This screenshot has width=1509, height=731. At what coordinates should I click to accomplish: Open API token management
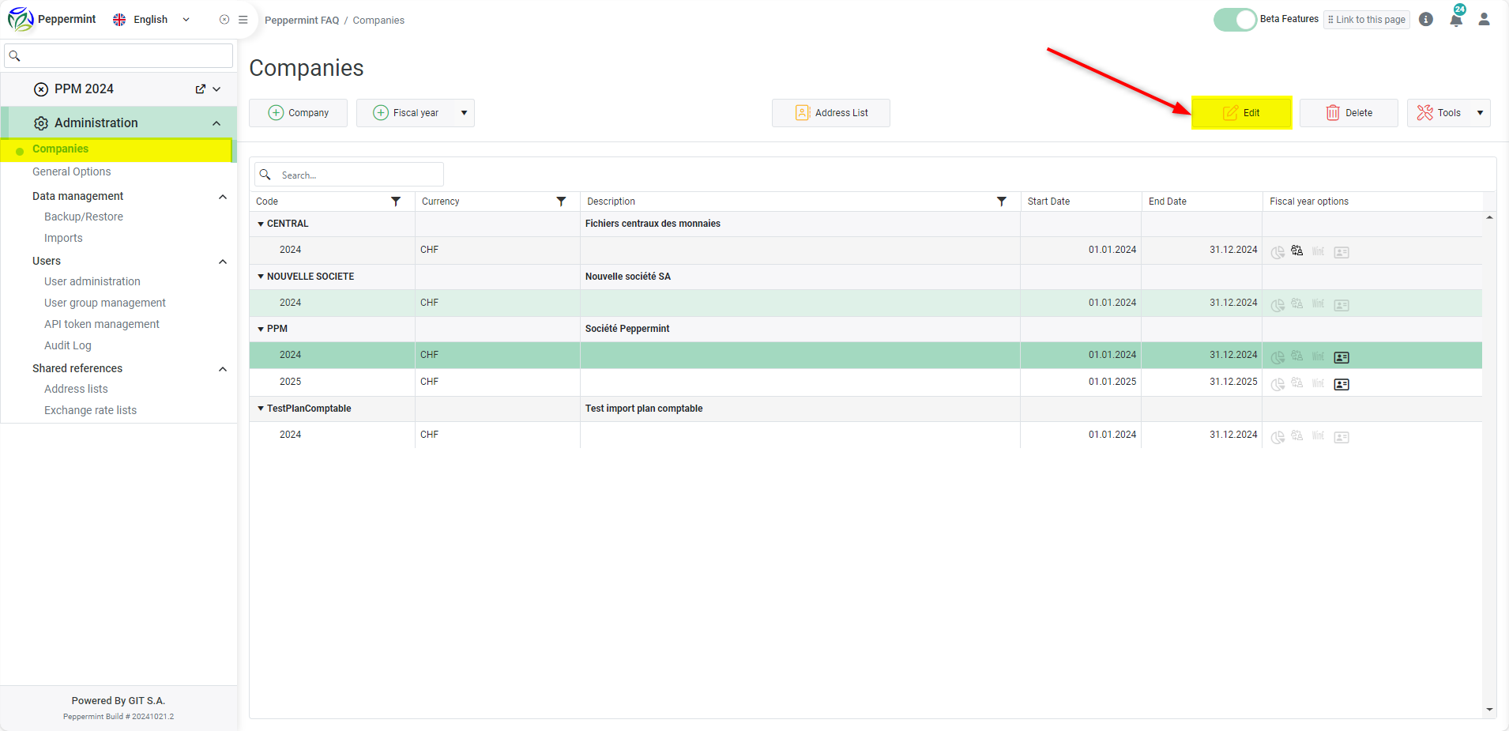(102, 324)
